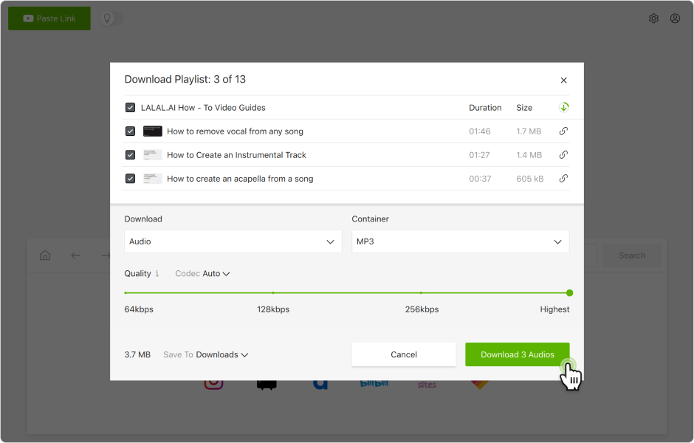
Task: Click the 'Highest' quality label
Action: pyautogui.click(x=554, y=309)
